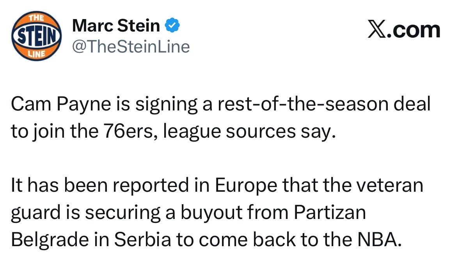Click the blue verified checkmark badge
Screen dimensions: 460x273
click(172, 26)
